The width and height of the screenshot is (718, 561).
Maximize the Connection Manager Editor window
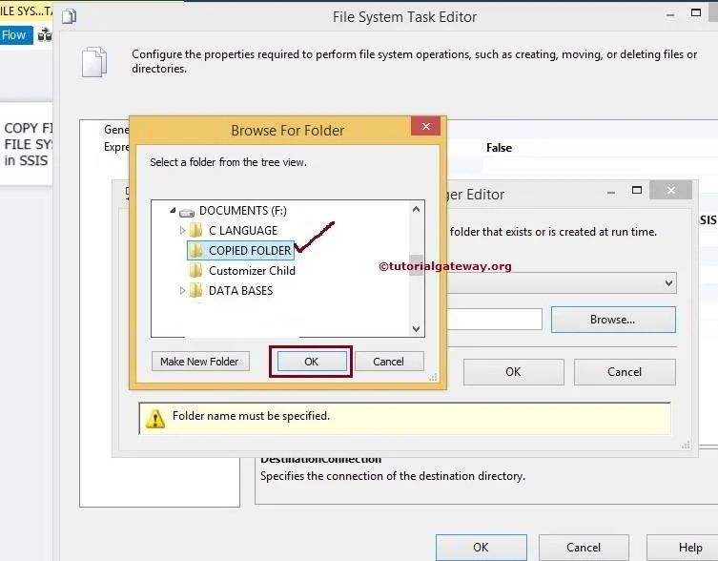coord(637,190)
